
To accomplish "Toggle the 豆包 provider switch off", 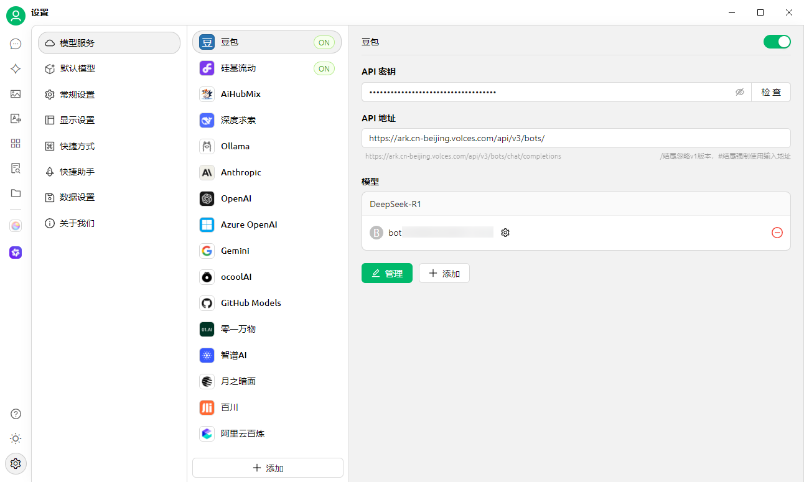I will point(777,42).
